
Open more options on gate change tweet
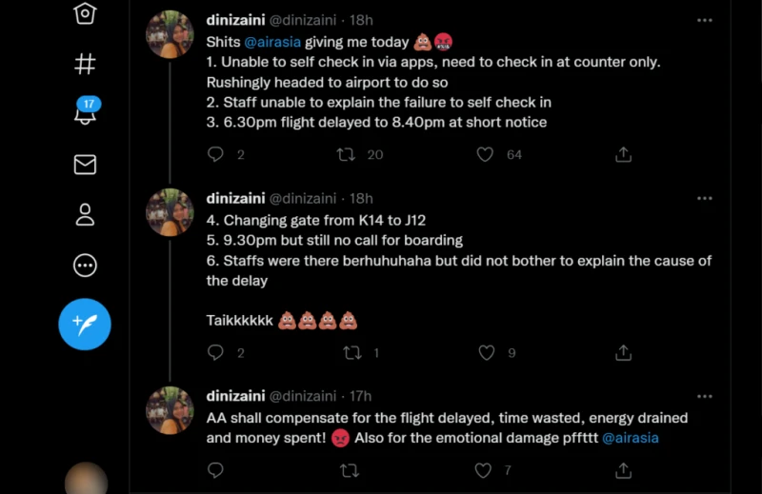705,198
